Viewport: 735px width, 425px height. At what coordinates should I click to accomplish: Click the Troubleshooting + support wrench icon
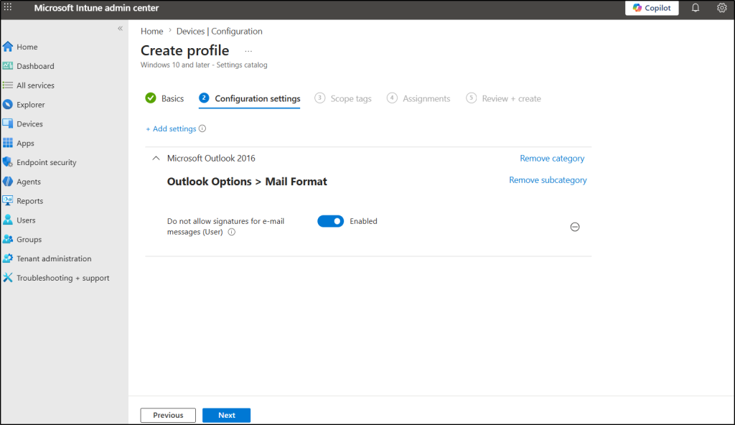[8, 277]
